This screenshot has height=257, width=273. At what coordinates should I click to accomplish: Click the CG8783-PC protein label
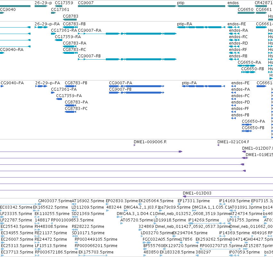click(x=76, y=109)
